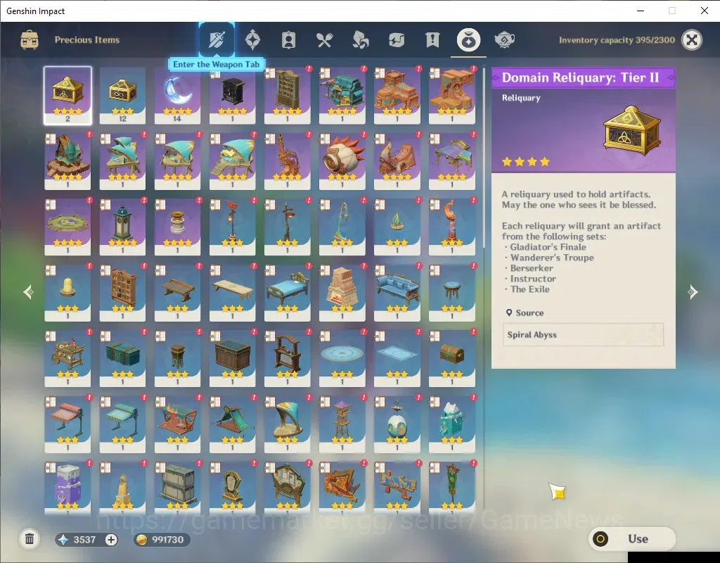Select the blue sofa furnishing item
Viewport: 720px width, 563px height.
[x=397, y=292]
